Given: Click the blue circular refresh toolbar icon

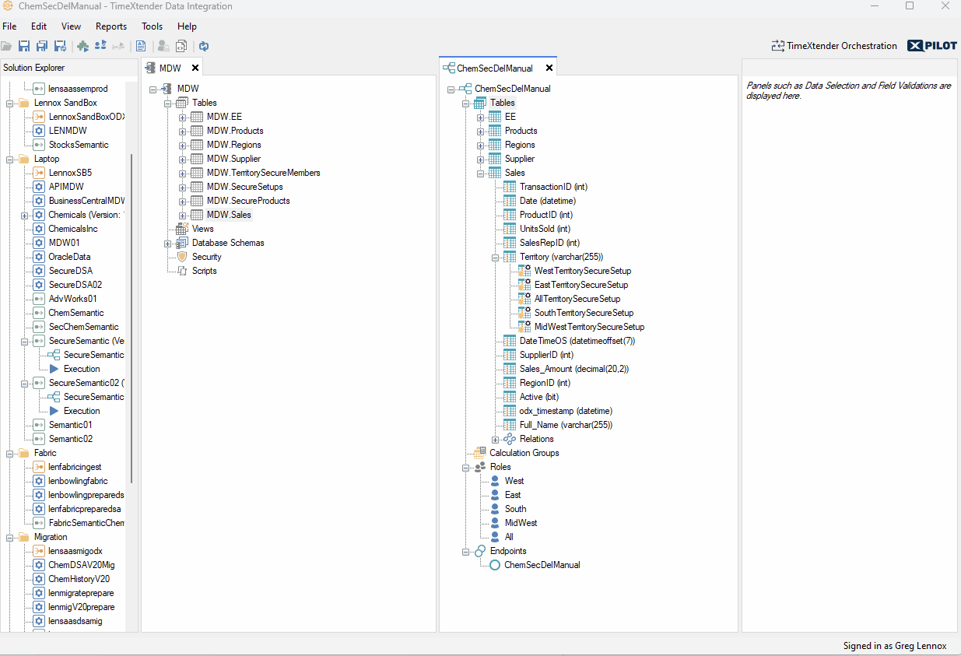Looking at the screenshot, I should click(204, 46).
